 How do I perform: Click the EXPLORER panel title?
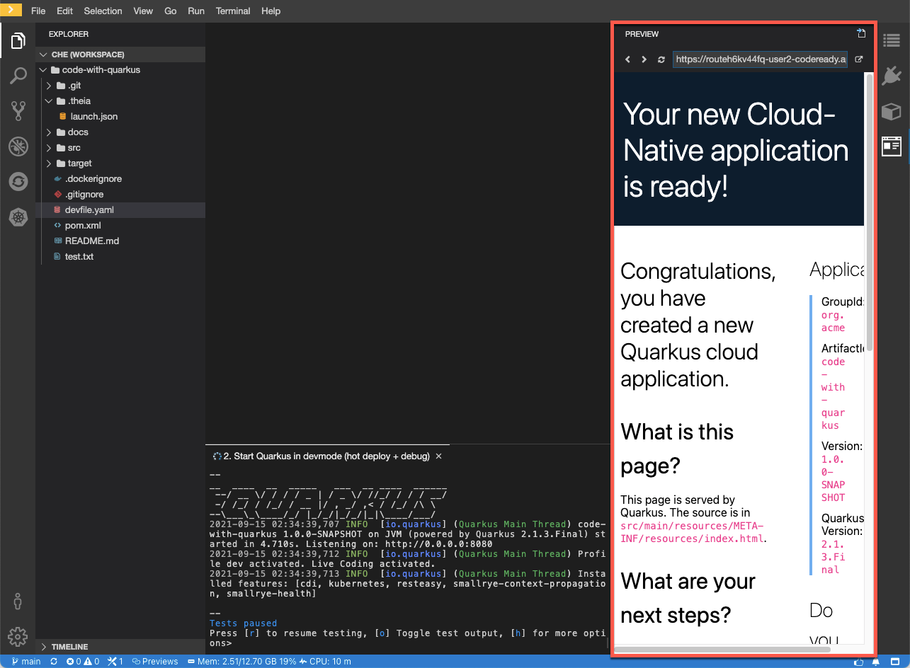pyautogui.click(x=69, y=34)
